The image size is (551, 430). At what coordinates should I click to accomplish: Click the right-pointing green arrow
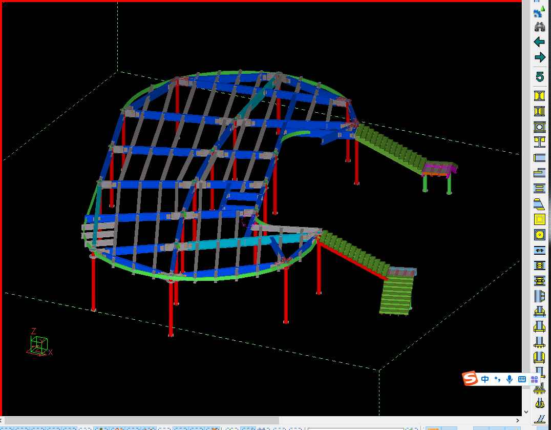point(539,57)
